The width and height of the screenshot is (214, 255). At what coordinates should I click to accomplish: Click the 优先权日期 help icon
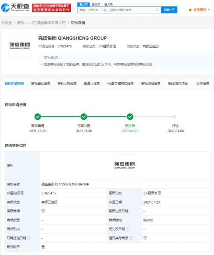[128, 229]
